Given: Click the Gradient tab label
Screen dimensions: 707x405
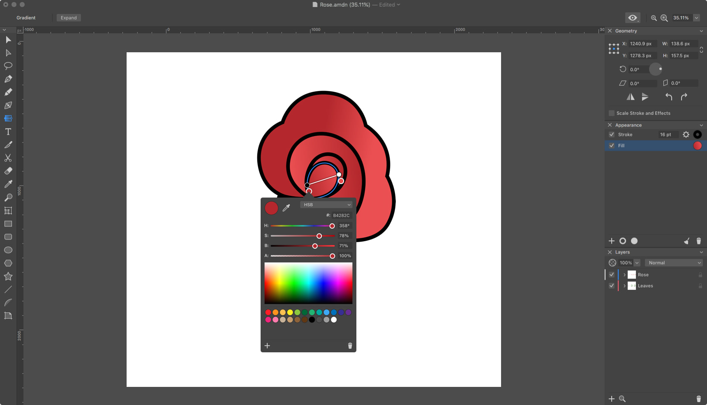Looking at the screenshot, I should click(x=26, y=18).
